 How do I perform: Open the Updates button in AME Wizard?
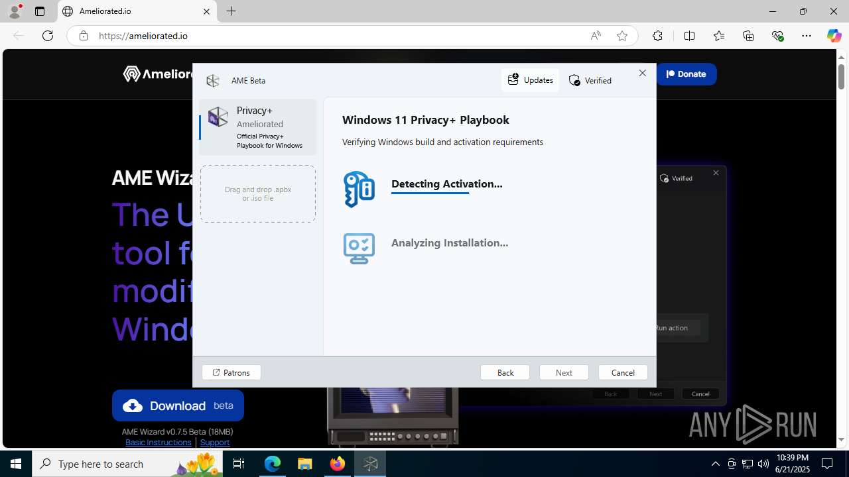coord(530,80)
